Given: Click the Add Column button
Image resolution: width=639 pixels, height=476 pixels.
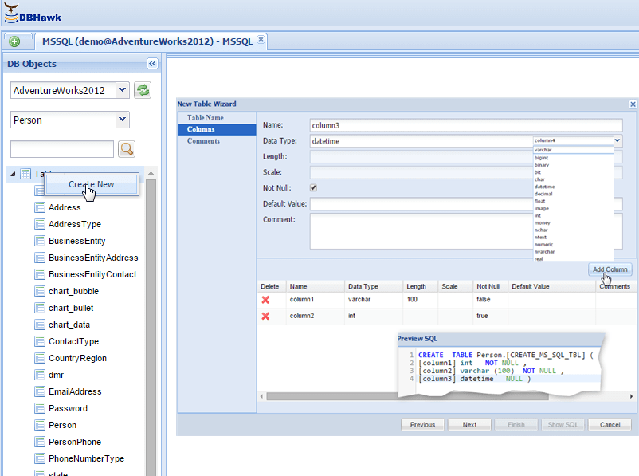Looking at the screenshot, I should pos(609,269).
